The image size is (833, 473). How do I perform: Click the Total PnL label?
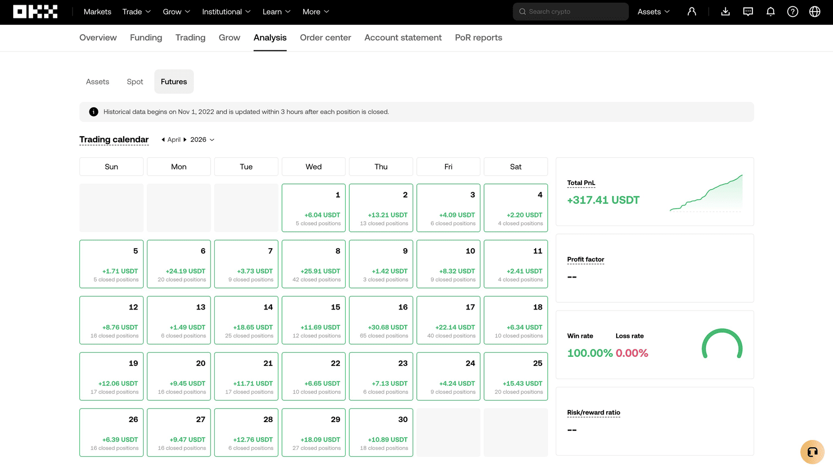[581, 183]
